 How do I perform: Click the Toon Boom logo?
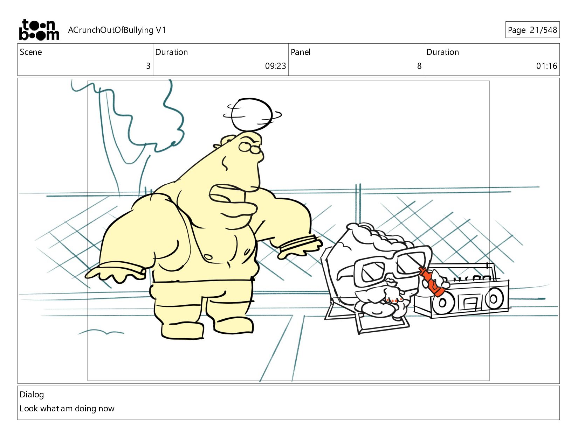tap(39, 30)
